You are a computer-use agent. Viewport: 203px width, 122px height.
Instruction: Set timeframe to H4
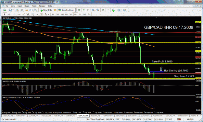[75, 14]
